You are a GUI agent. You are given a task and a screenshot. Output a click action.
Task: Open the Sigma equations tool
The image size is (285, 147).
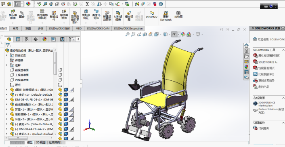pos(88,4)
